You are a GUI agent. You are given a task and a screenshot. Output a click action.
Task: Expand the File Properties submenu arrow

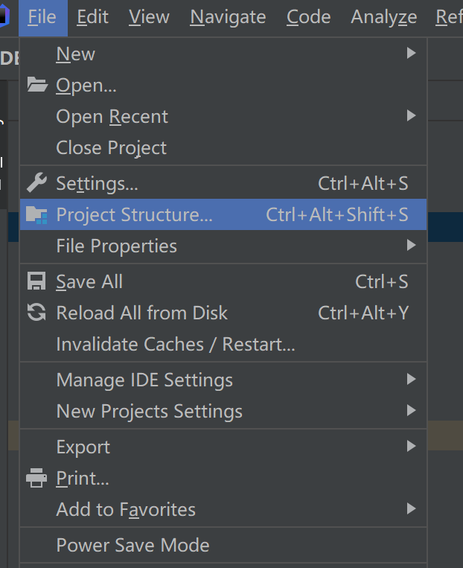click(411, 246)
